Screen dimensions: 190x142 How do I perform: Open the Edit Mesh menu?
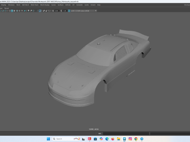[25, 5]
